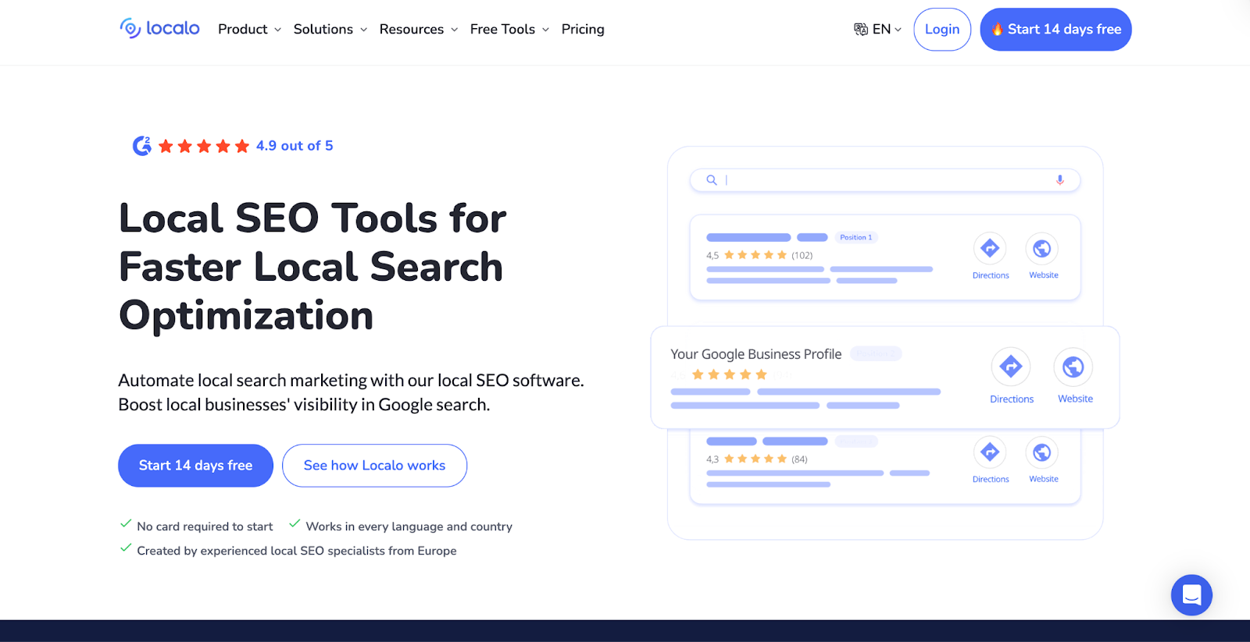This screenshot has height=642, width=1250.
Task: Open the Free Tools menu
Action: pyautogui.click(x=502, y=29)
